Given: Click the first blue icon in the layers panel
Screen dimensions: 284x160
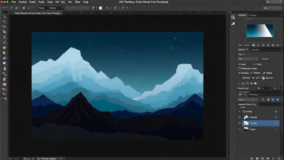Looking at the screenshot, I should pyautogui.click(x=273, y=100).
